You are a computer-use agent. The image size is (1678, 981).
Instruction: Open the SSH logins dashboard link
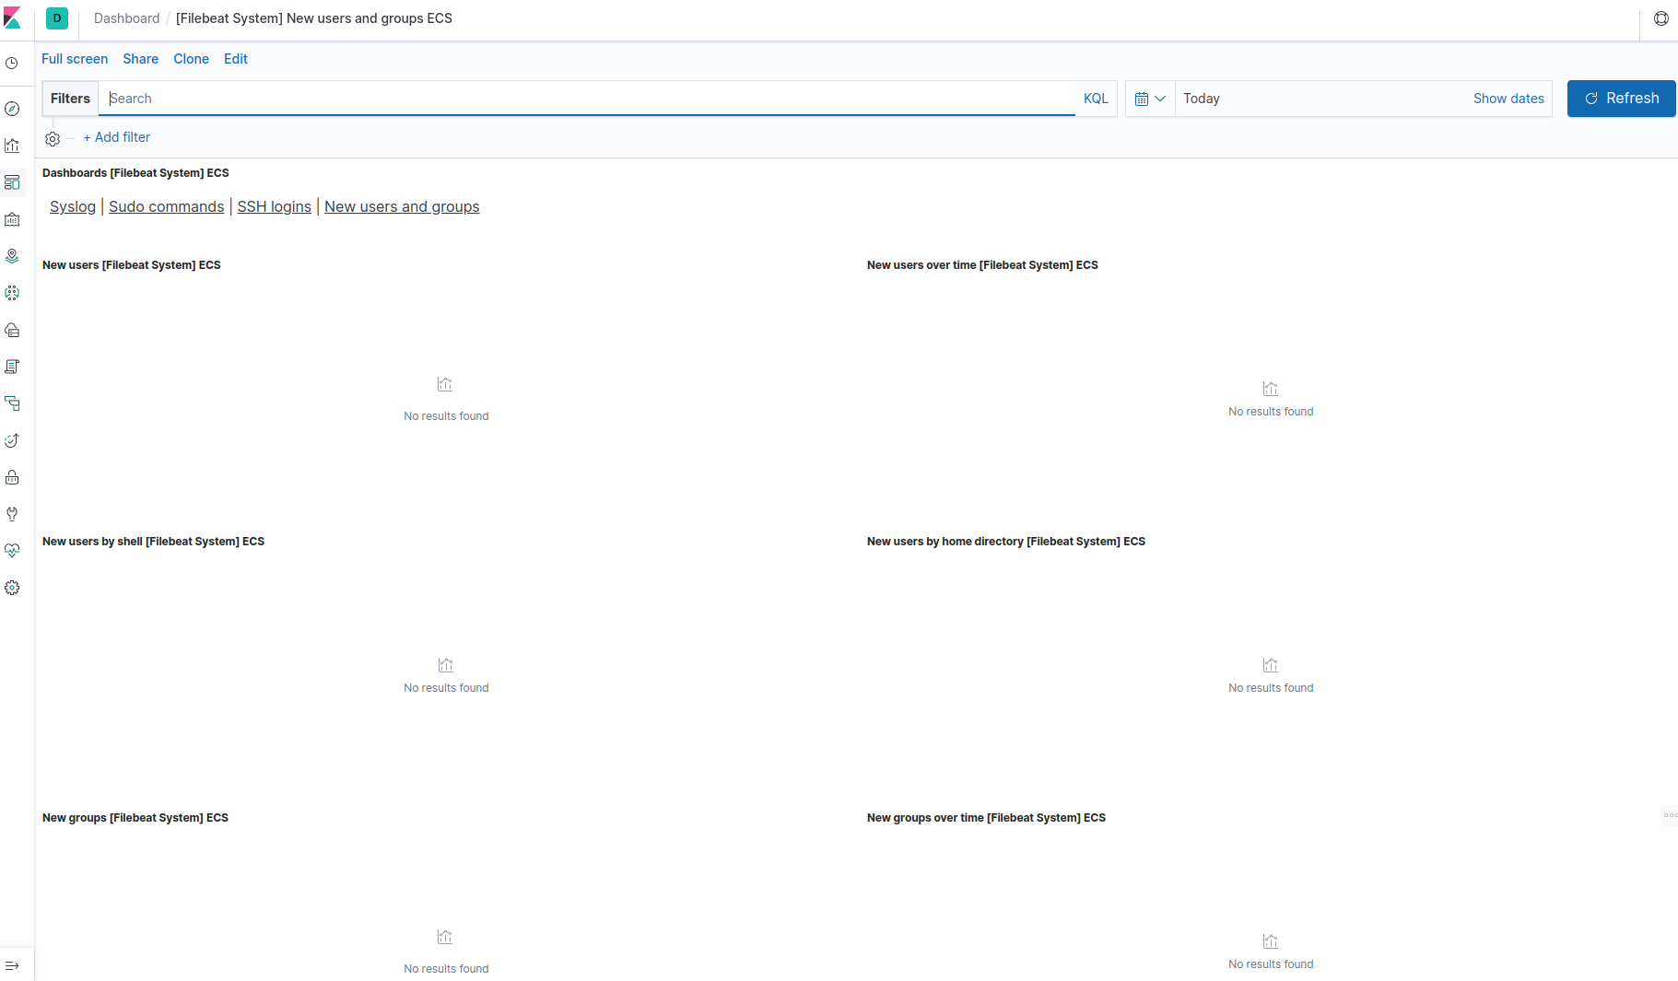coord(275,206)
